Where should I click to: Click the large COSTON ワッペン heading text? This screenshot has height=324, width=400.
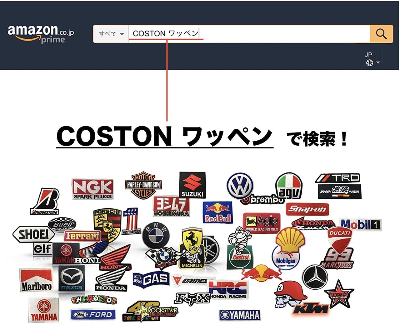click(x=164, y=137)
